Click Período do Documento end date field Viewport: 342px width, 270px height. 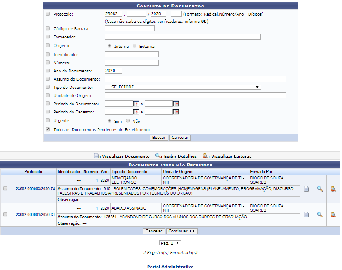159,104
